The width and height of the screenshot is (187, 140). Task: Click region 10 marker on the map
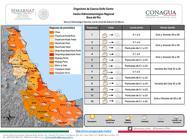pos(60,92)
